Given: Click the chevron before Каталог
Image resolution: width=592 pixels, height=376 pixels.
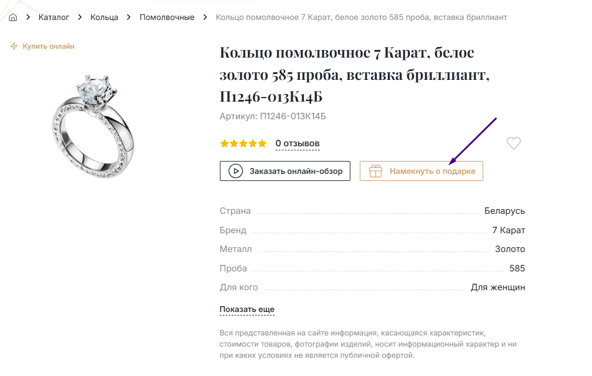Looking at the screenshot, I should (x=28, y=18).
